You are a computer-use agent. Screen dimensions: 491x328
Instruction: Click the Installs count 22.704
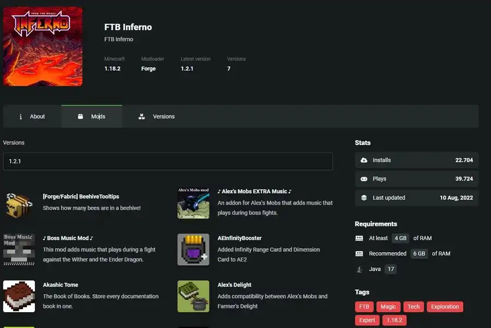pyautogui.click(x=464, y=160)
